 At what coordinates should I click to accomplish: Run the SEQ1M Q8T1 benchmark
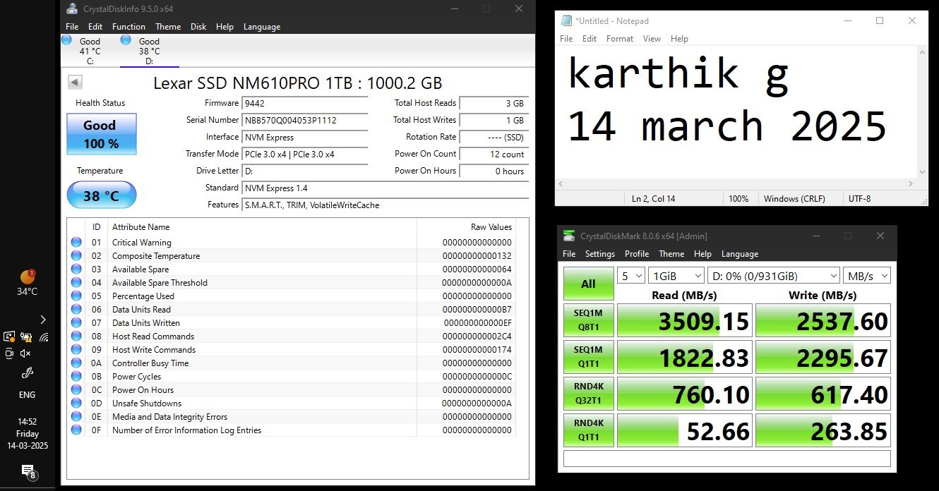(x=588, y=320)
